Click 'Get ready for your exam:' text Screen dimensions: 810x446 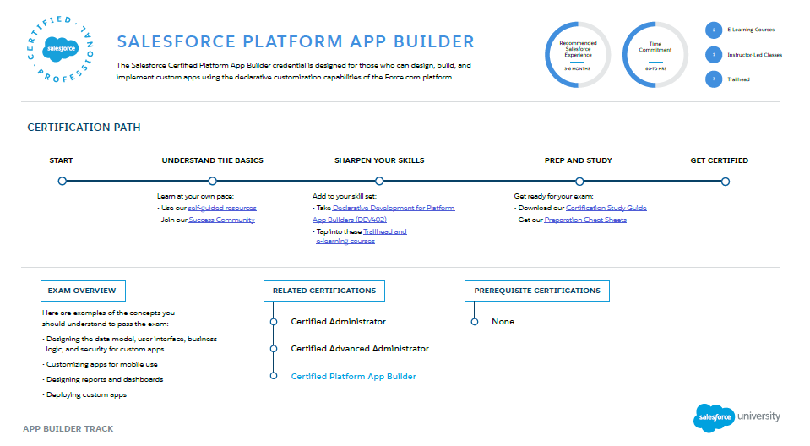pos(553,196)
